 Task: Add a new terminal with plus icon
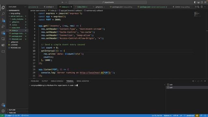(x=193, y=81)
